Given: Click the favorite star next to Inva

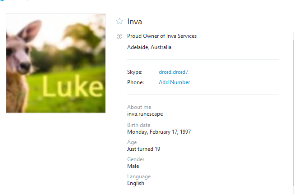Looking at the screenshot, I should coord(119,21).
